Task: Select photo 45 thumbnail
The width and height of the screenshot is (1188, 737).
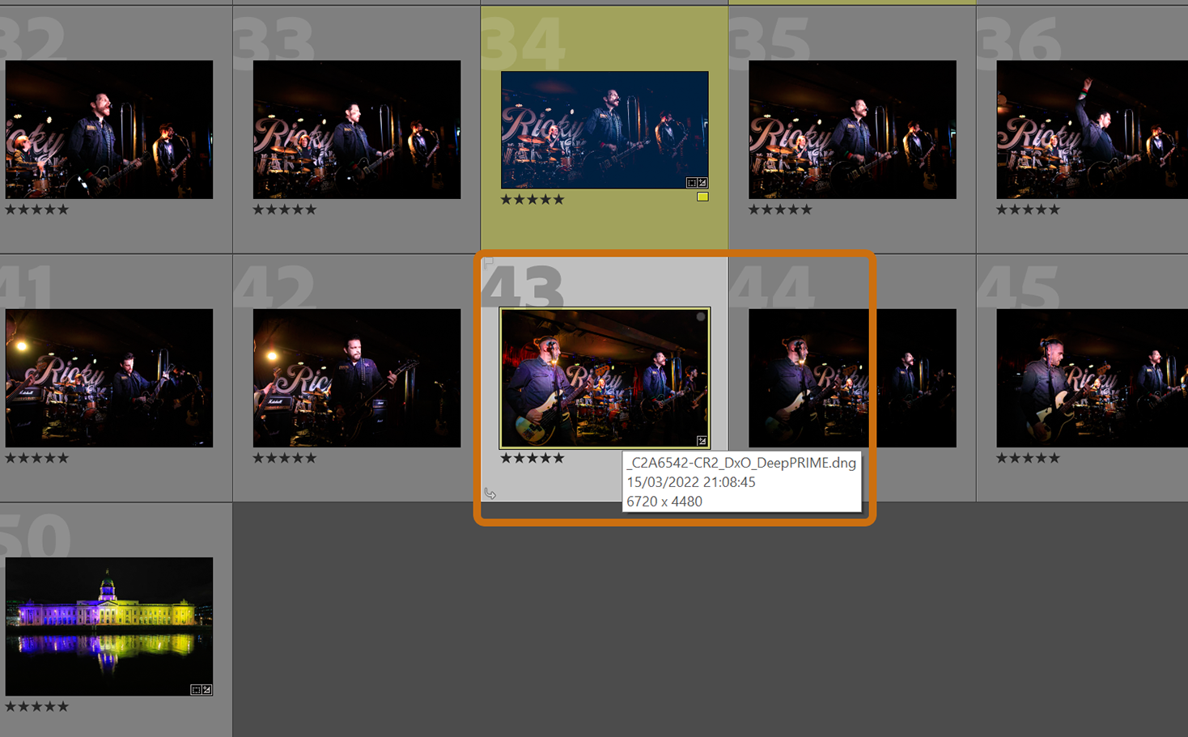Action: (x=1092, y=378)
